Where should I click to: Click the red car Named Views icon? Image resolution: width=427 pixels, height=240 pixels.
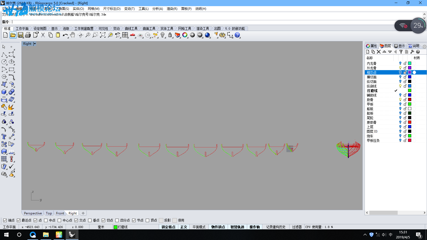tap(133, 35)
